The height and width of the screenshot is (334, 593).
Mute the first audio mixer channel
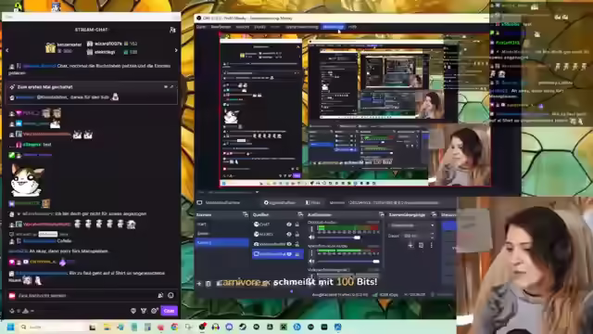pyautogui.click(x=311, y=238)
